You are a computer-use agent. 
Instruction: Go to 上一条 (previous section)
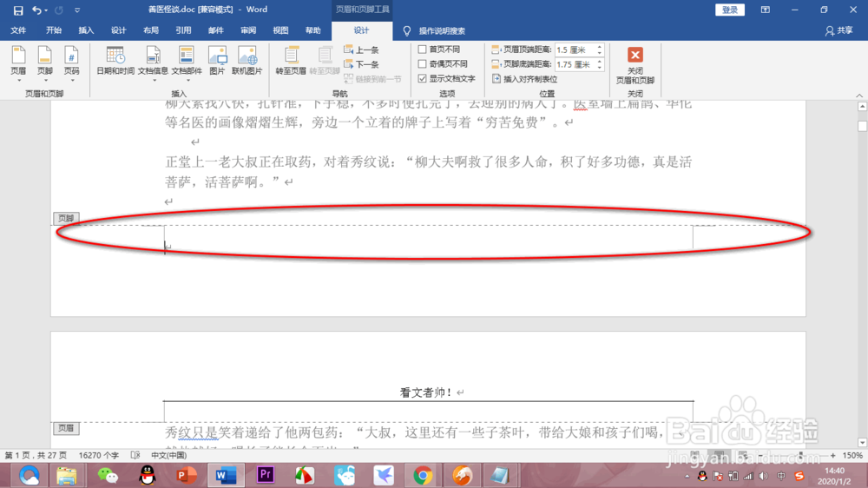click(x=361, y=49)
